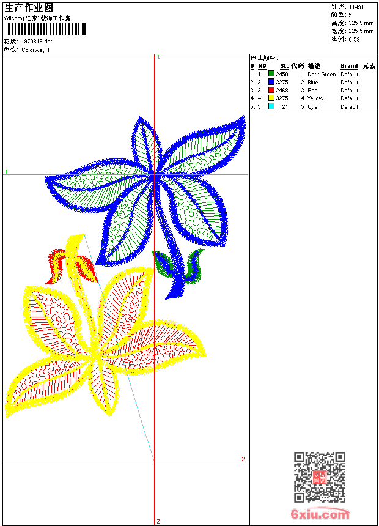Click the Blue color swatch

click(x=271, y=82)
